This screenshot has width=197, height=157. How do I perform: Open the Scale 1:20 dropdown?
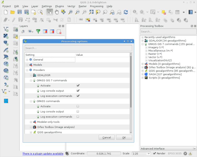[x=149, y=154]
